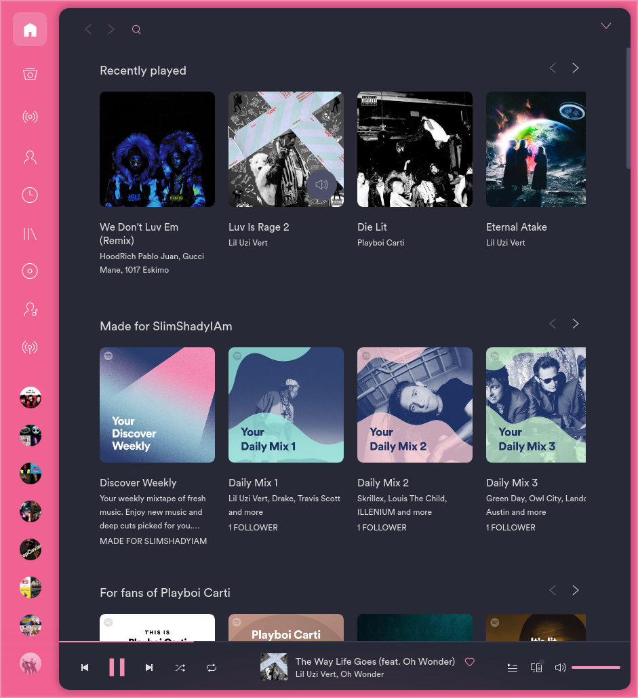Like The Way Life Goes with heart

470,662
